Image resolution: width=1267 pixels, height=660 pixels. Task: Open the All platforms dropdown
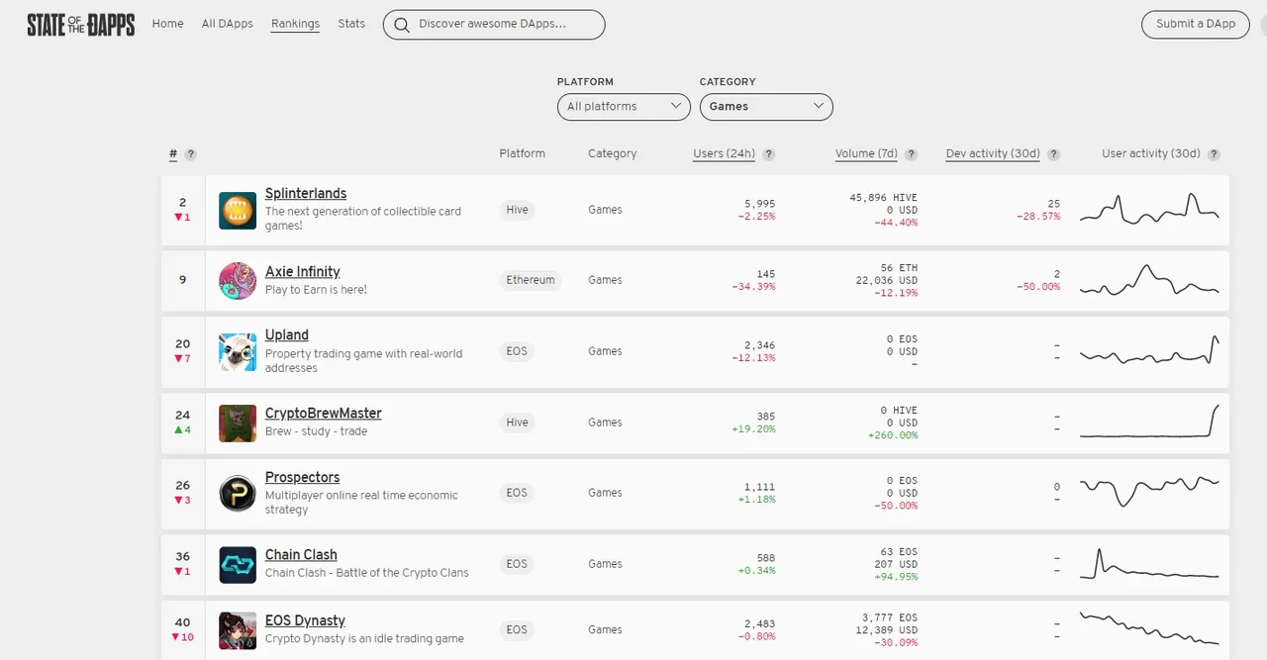pos(624,107)
